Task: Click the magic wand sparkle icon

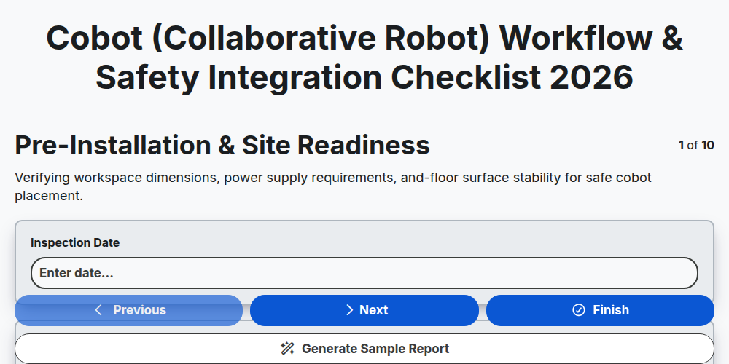Action: pyautogui.click(x=287, y=349)
